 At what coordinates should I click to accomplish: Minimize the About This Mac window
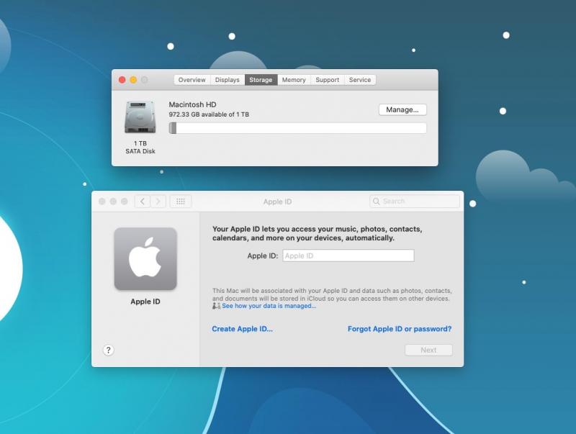[x=133, y=80]
